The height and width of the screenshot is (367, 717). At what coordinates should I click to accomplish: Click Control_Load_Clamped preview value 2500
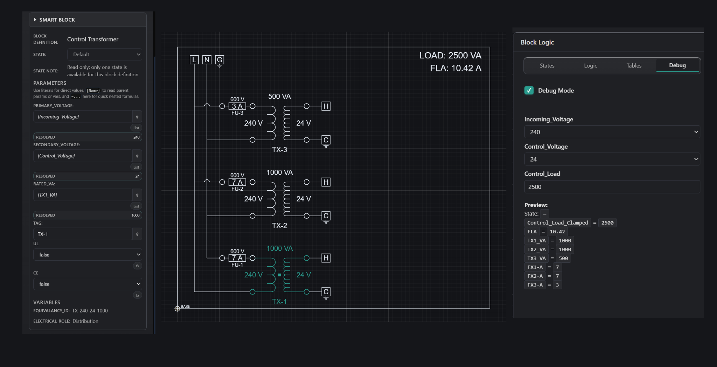[607, 223]
